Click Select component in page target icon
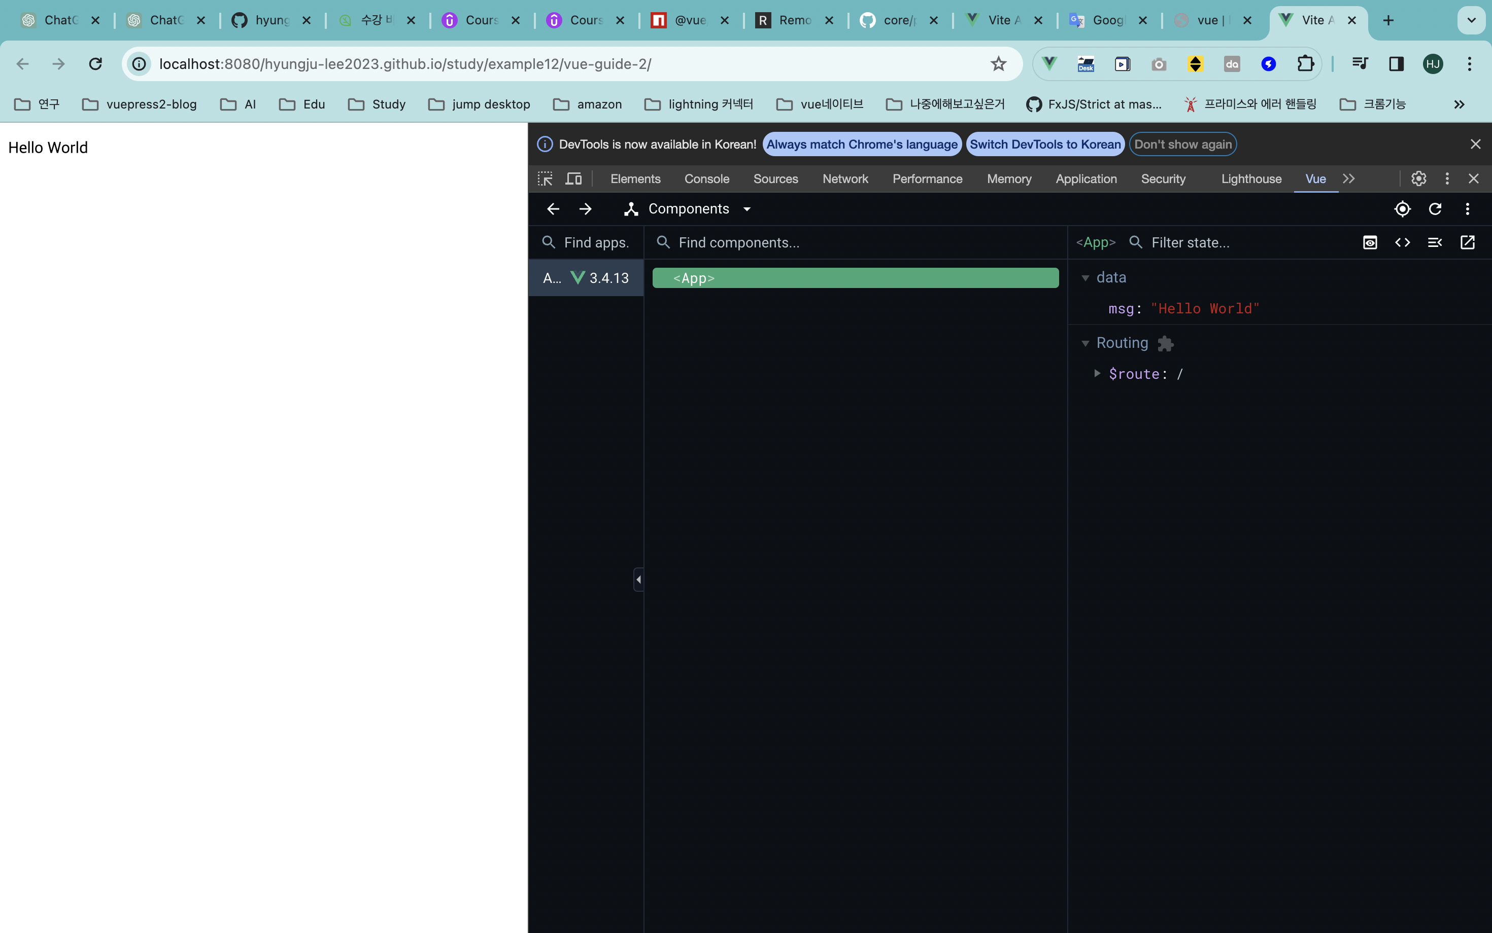The width and height of the screenshot is (1492, 933). (x=1403, y=209)
